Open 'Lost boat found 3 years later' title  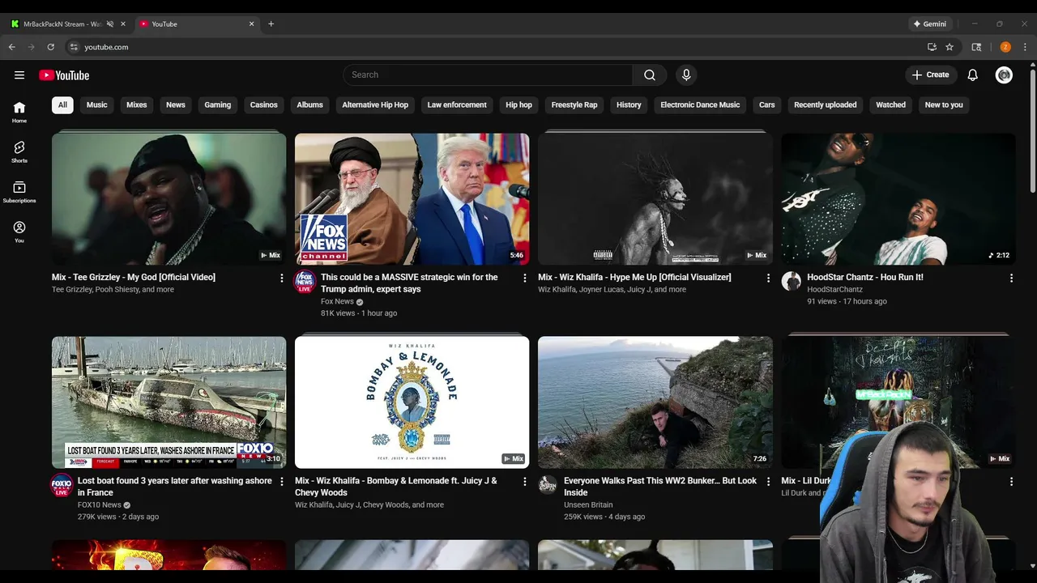click(175, 487)
